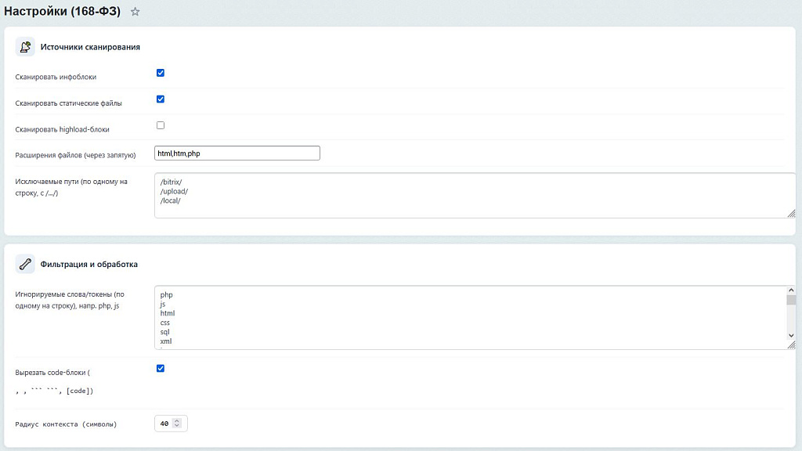The width and height of the screenshot is (802, 451).
Task: Click the resize handle of the ignored tokens textarea
Action: tap(791, 345)
